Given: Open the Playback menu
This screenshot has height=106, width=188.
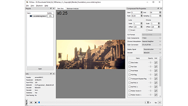Looking at the screenshot, I should click(39, 6).
